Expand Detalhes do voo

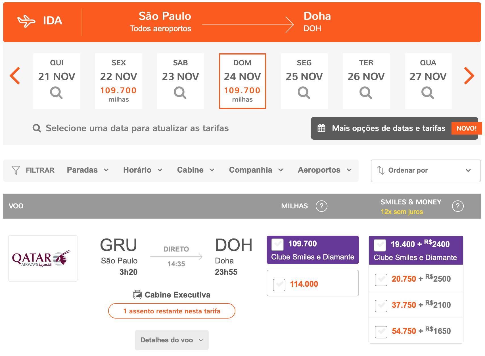(x=172, y=340)
